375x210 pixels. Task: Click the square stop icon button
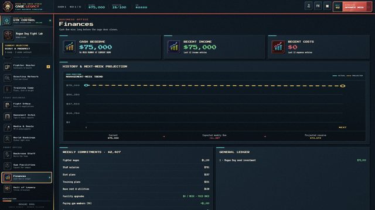coord(327,6)
